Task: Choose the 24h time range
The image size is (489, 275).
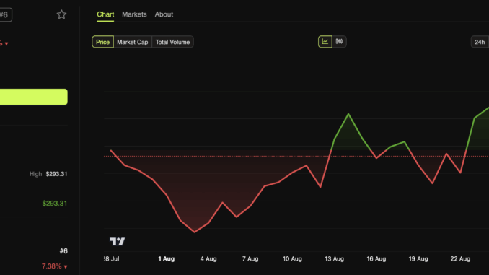Action: [480, 42]
